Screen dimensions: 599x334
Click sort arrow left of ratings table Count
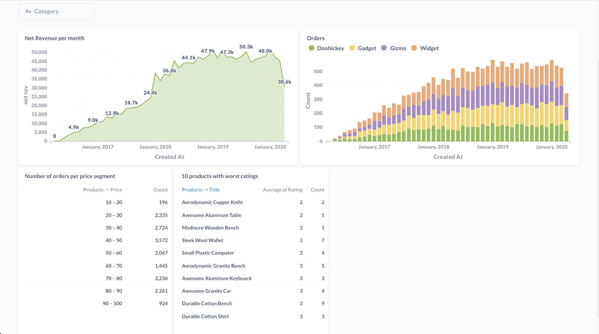pos(307,189)
